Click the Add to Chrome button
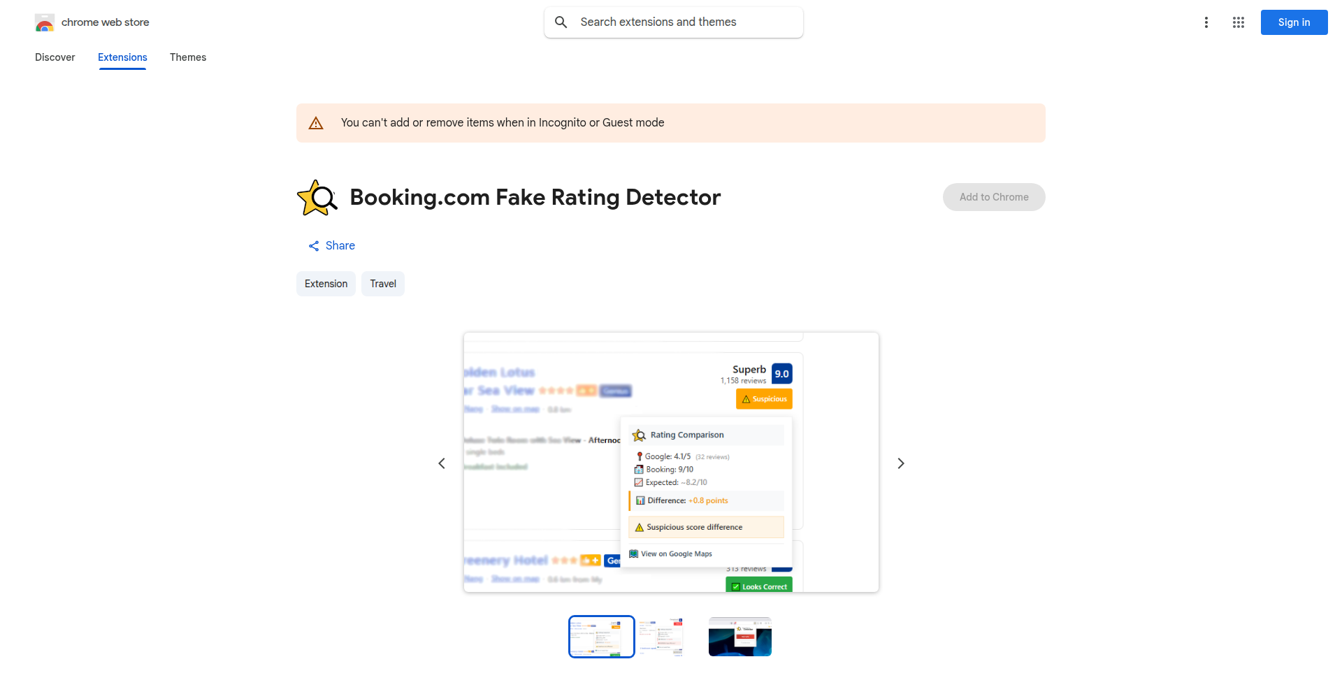This screenshot has height=694, width=1342. point(993,197)
